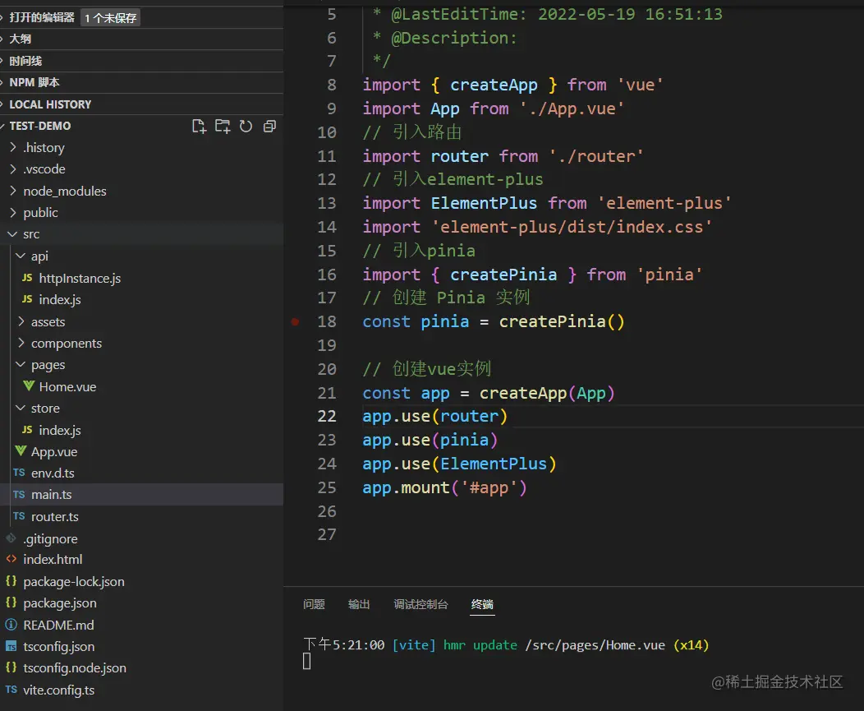Click './App.vue' import path on line 9
The height and width of the screenshot is (711, 864).
(x=572, y=108)
